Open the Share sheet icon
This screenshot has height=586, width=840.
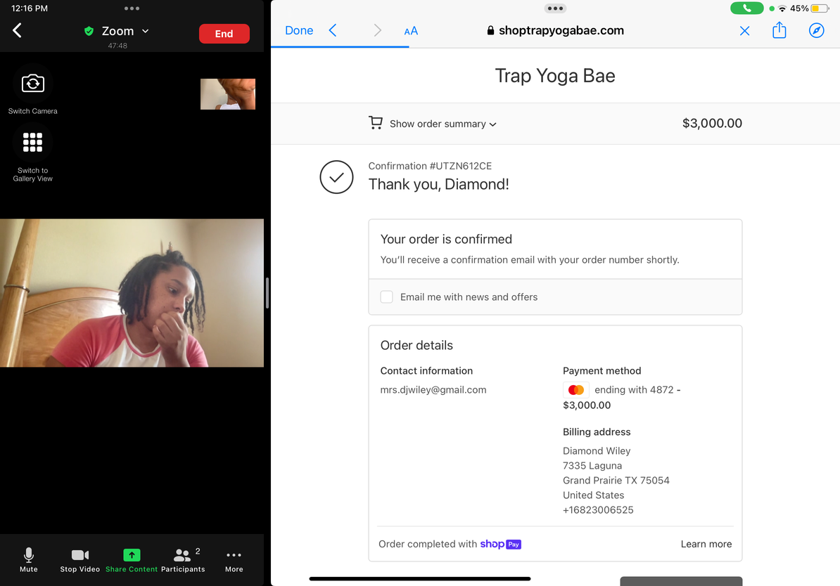[x=779, y=30]
